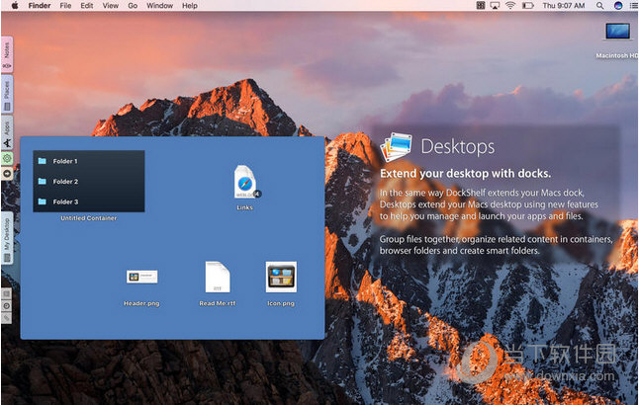Select the My Desktop dock tab

click(7, 238)
